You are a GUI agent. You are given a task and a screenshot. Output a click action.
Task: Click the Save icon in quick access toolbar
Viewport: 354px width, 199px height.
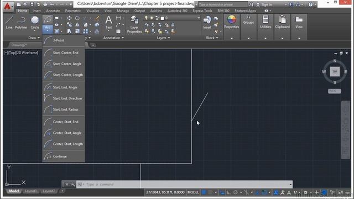click(x=32, y=4)
